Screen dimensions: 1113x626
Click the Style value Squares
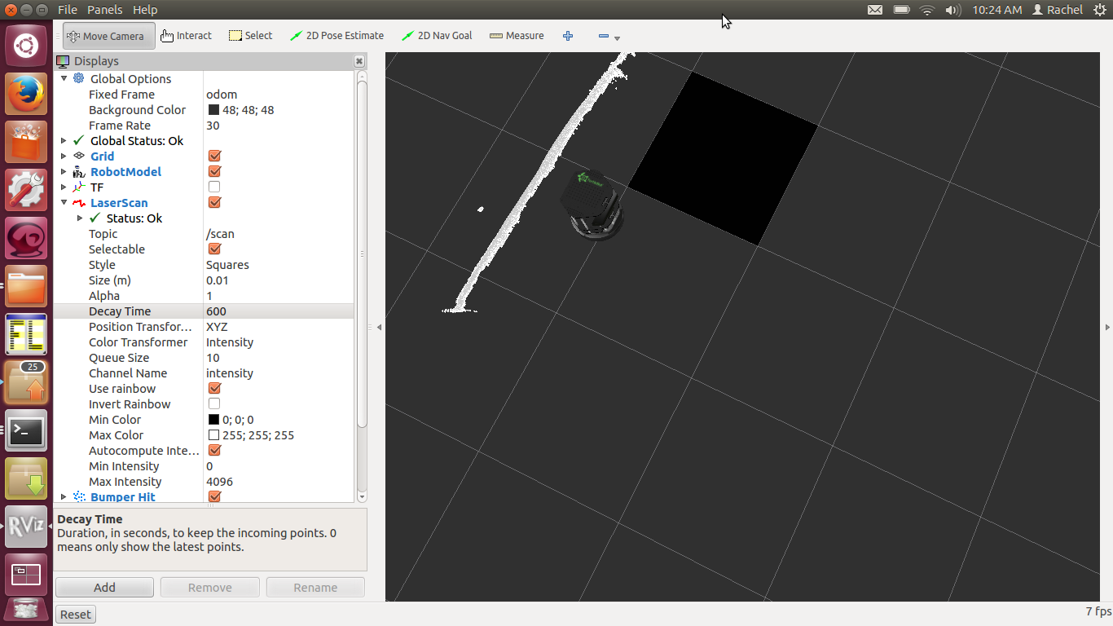coord(227,265)
